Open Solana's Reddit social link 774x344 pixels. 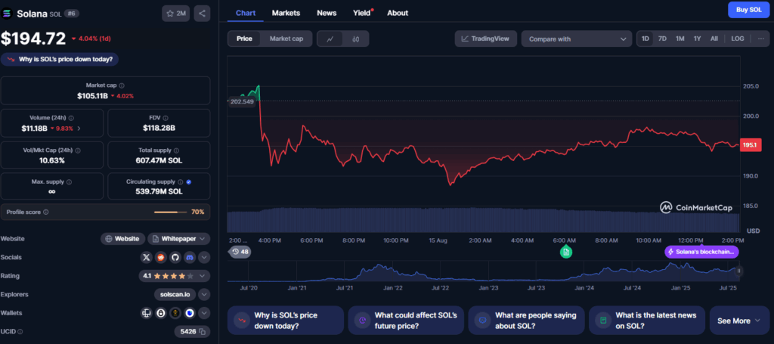[160, 257]
